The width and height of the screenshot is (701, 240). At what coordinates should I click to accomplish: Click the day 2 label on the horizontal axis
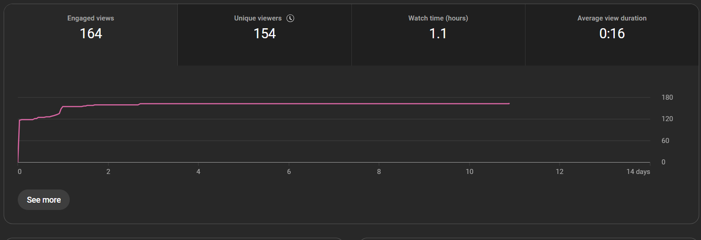[x=108, y=172]
